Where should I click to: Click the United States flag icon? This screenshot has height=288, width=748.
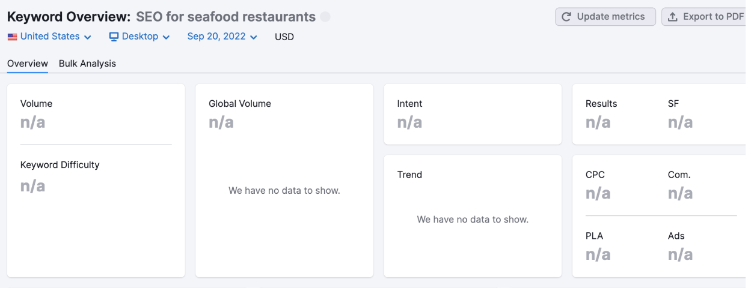tap(13, 37)
